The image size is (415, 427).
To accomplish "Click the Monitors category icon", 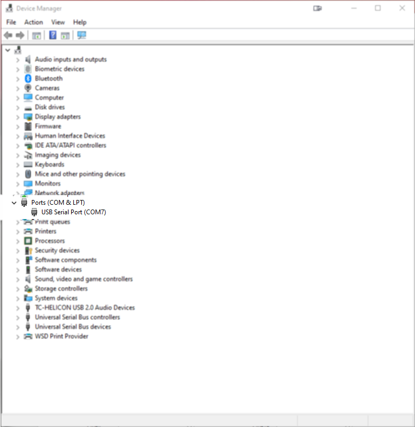I will (x=28, y=184).
